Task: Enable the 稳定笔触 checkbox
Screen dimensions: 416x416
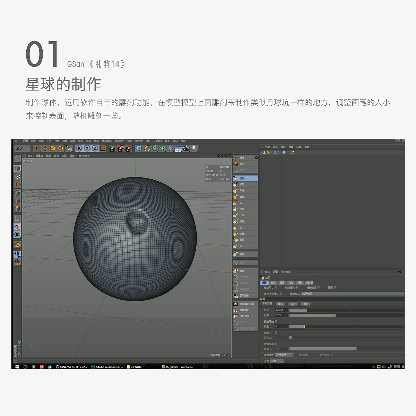Action: (276, 321)
